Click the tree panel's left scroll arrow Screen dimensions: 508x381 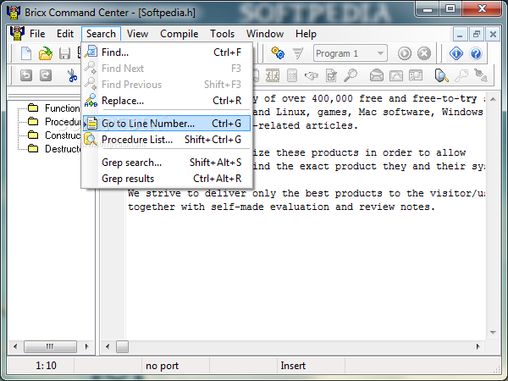pyautogui.click(x=15, y=346)
